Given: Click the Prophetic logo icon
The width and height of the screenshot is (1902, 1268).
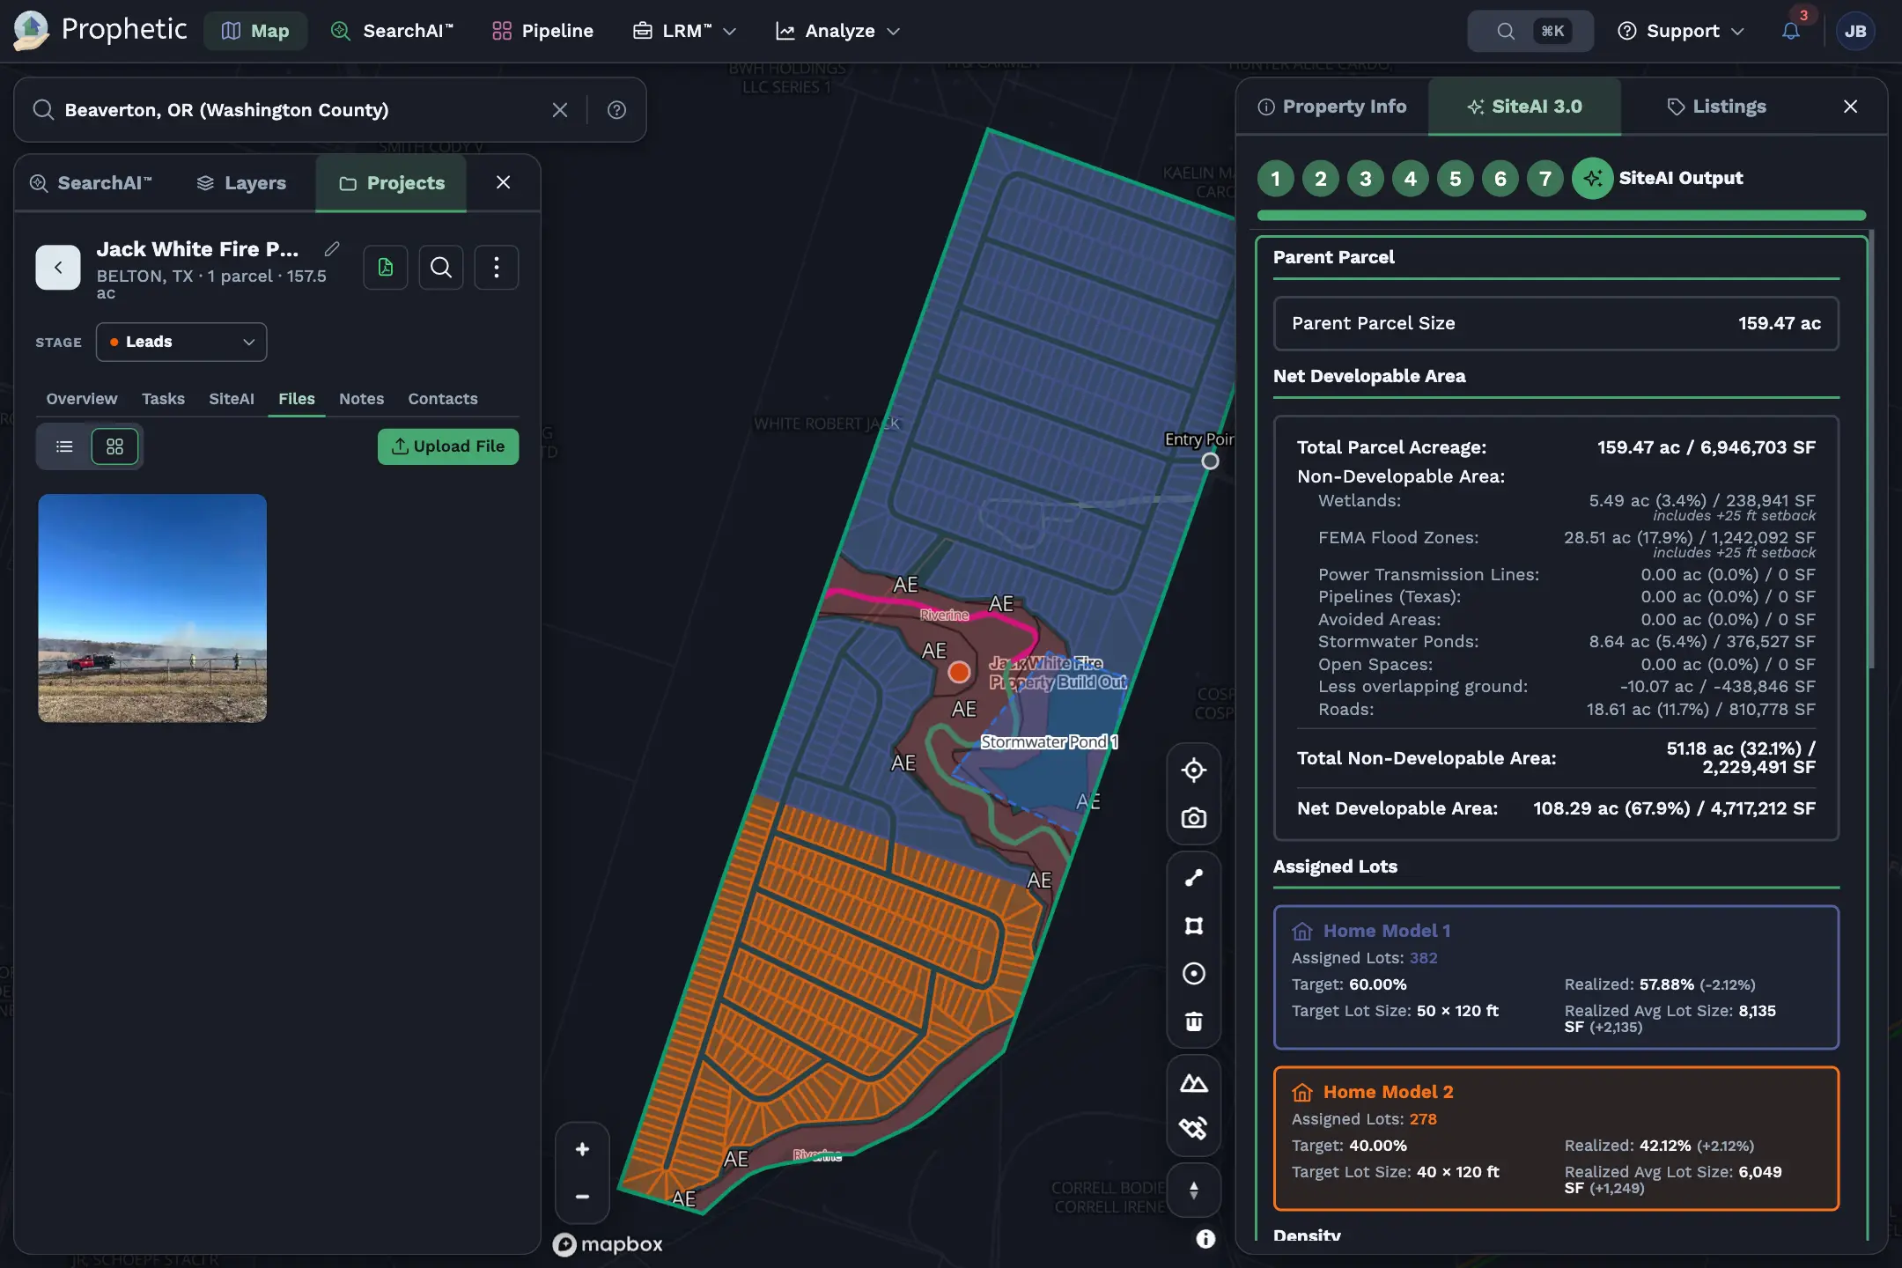Looking at the screenshot, I should tap(32, 31).
